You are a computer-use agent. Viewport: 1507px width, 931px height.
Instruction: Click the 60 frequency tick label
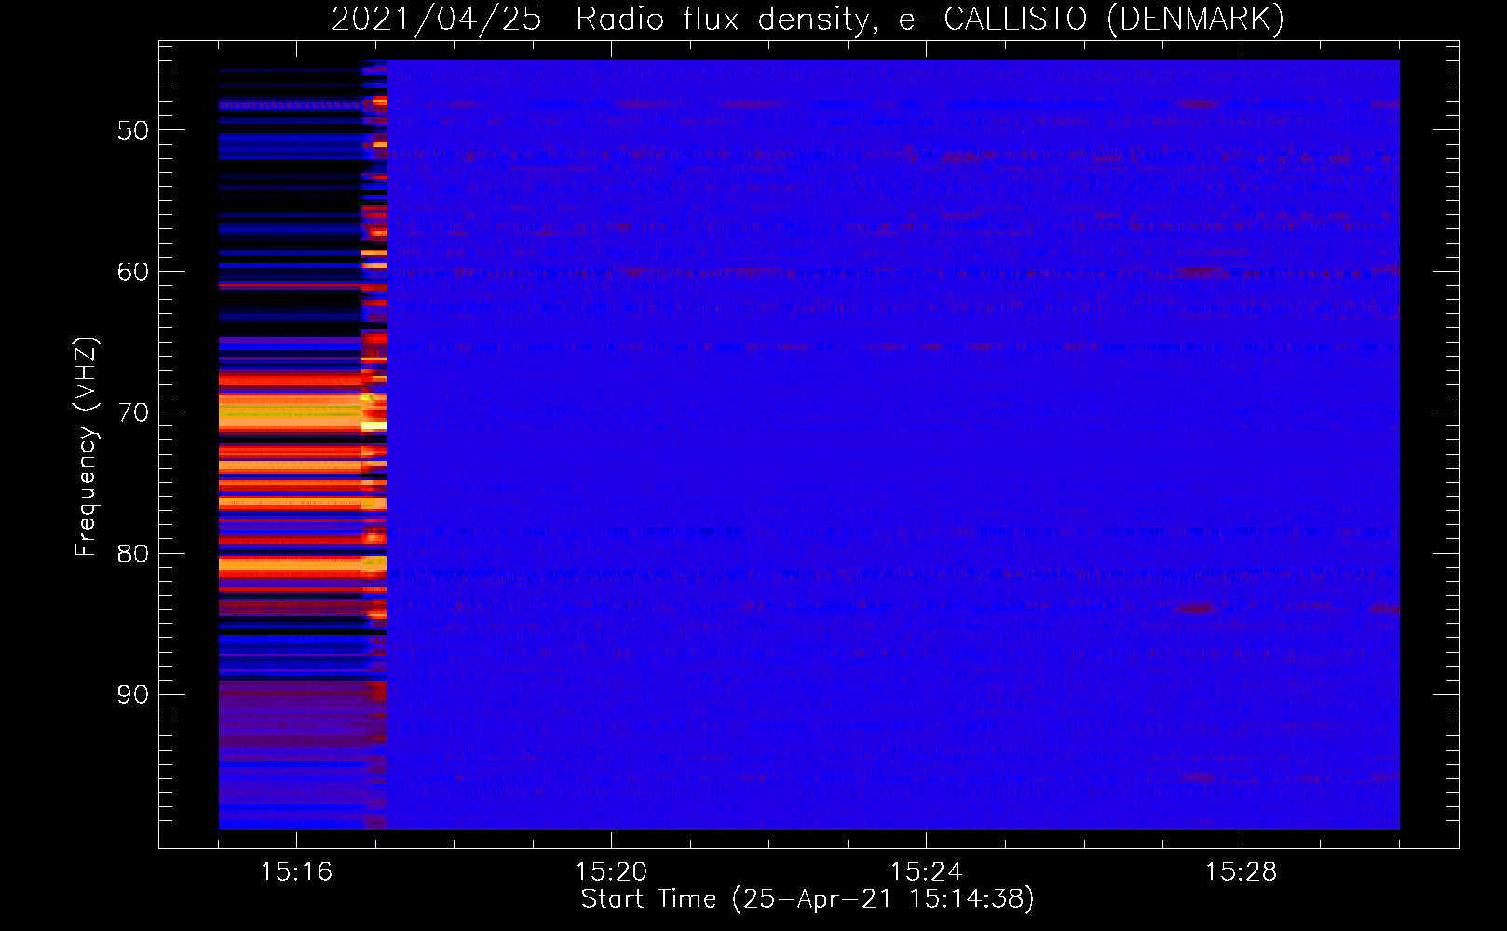tap(133, 272)
